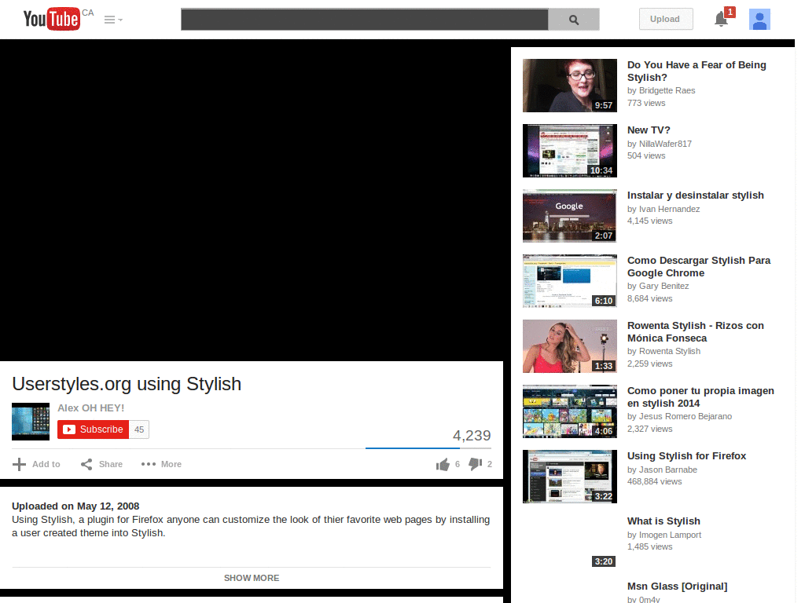
Task: Click the Add to plus icon
Action: click(19, 464)
